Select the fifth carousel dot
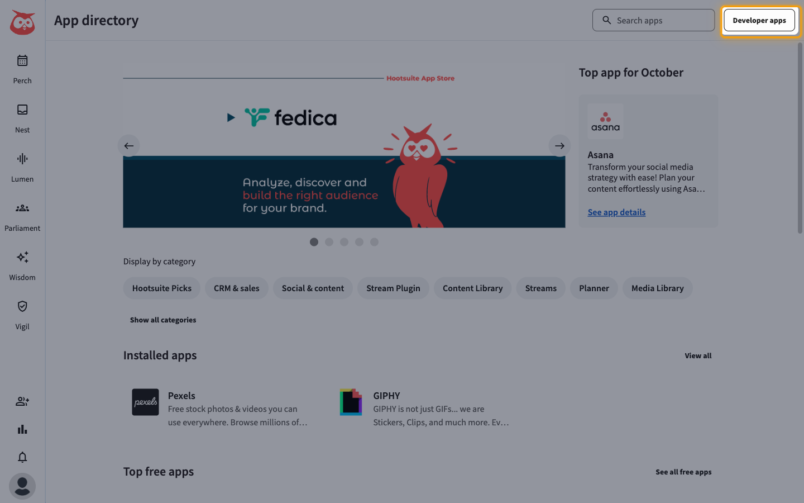Viewport: 804px width, 503px height. click(x=374, y=242)
